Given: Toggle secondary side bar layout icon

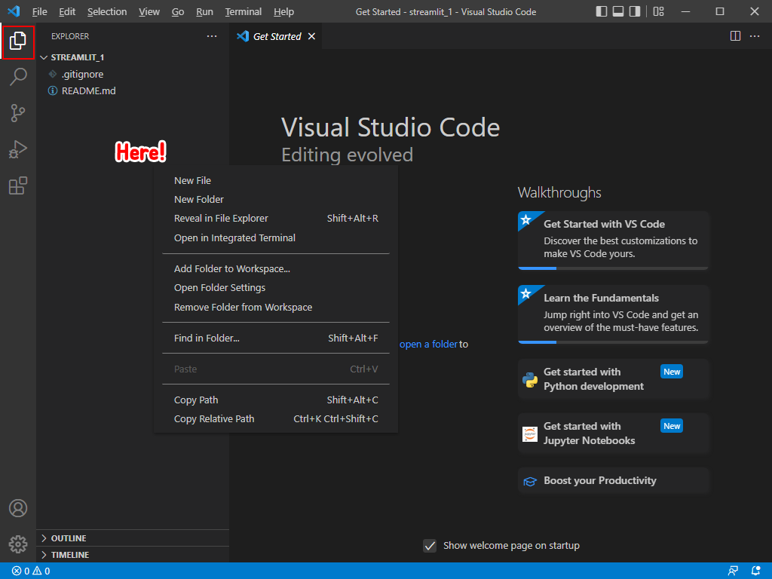Looking at the screenshot, I should pos(635,11).
